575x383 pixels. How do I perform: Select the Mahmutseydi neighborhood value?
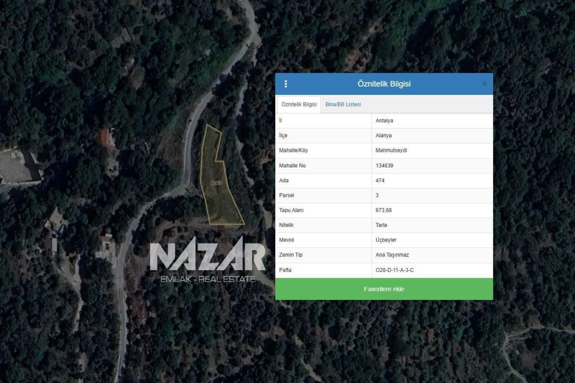(x=391, y=151)
